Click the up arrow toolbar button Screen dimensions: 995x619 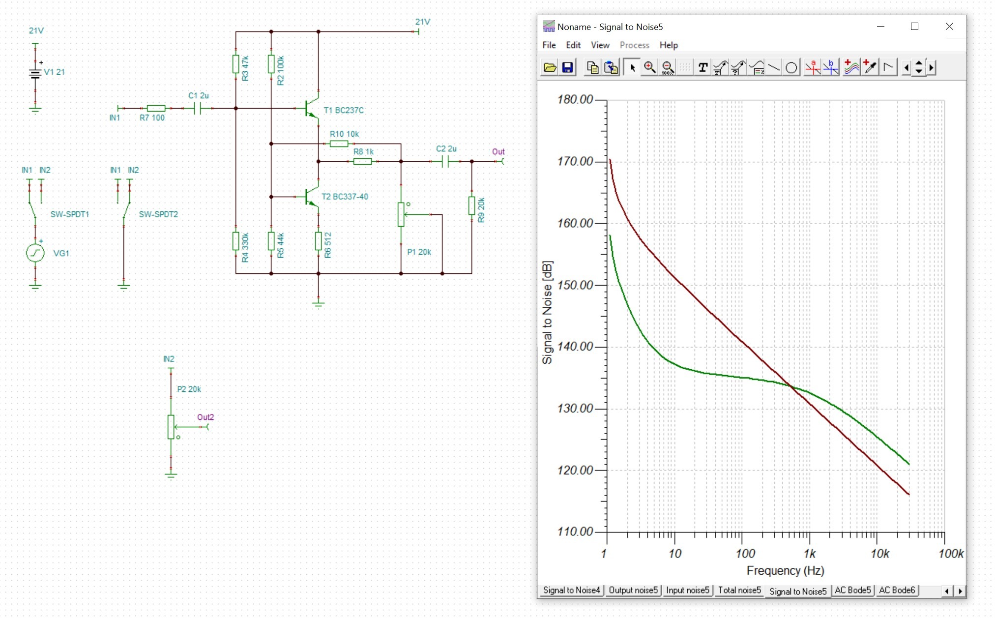tap(919, 63)
